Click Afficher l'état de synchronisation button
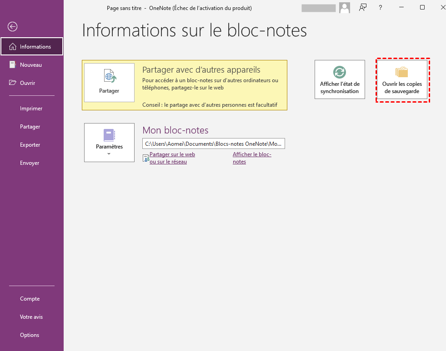Screen dimensions: 446x351 pyautogui.click(x=340, y=79)
